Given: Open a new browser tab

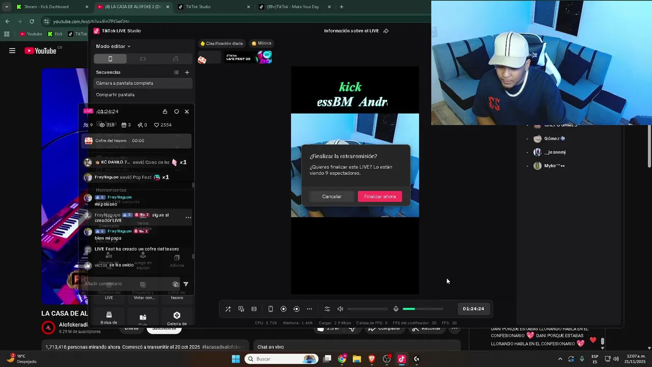Looking at the screenshot, I should click(x=341, y=7).
